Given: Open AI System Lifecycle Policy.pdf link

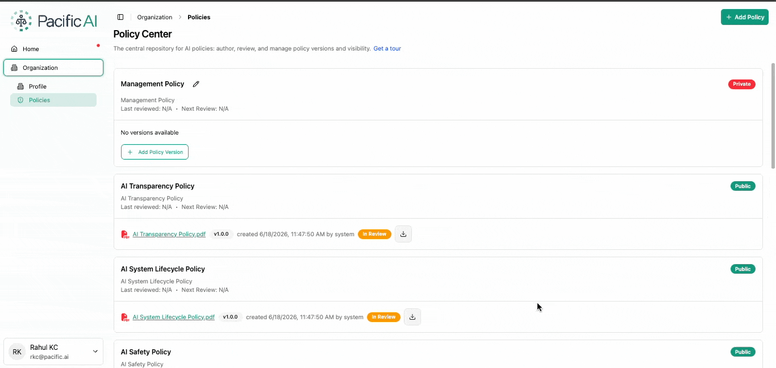Looking at the screenshot, I should pyautogui.click(x=174, y=317).
